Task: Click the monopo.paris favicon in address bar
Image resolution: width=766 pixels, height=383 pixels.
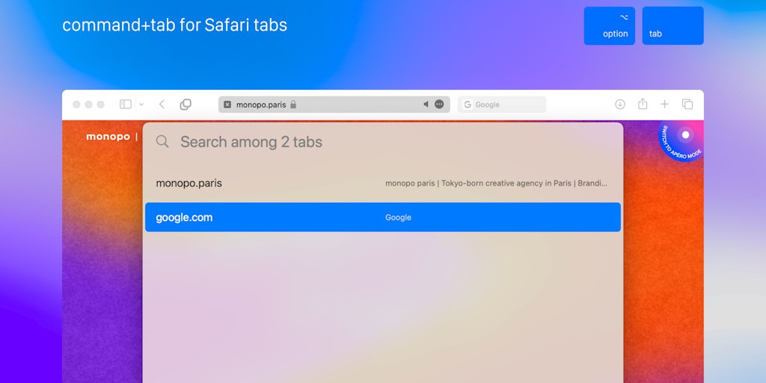Action: point(227,105)
